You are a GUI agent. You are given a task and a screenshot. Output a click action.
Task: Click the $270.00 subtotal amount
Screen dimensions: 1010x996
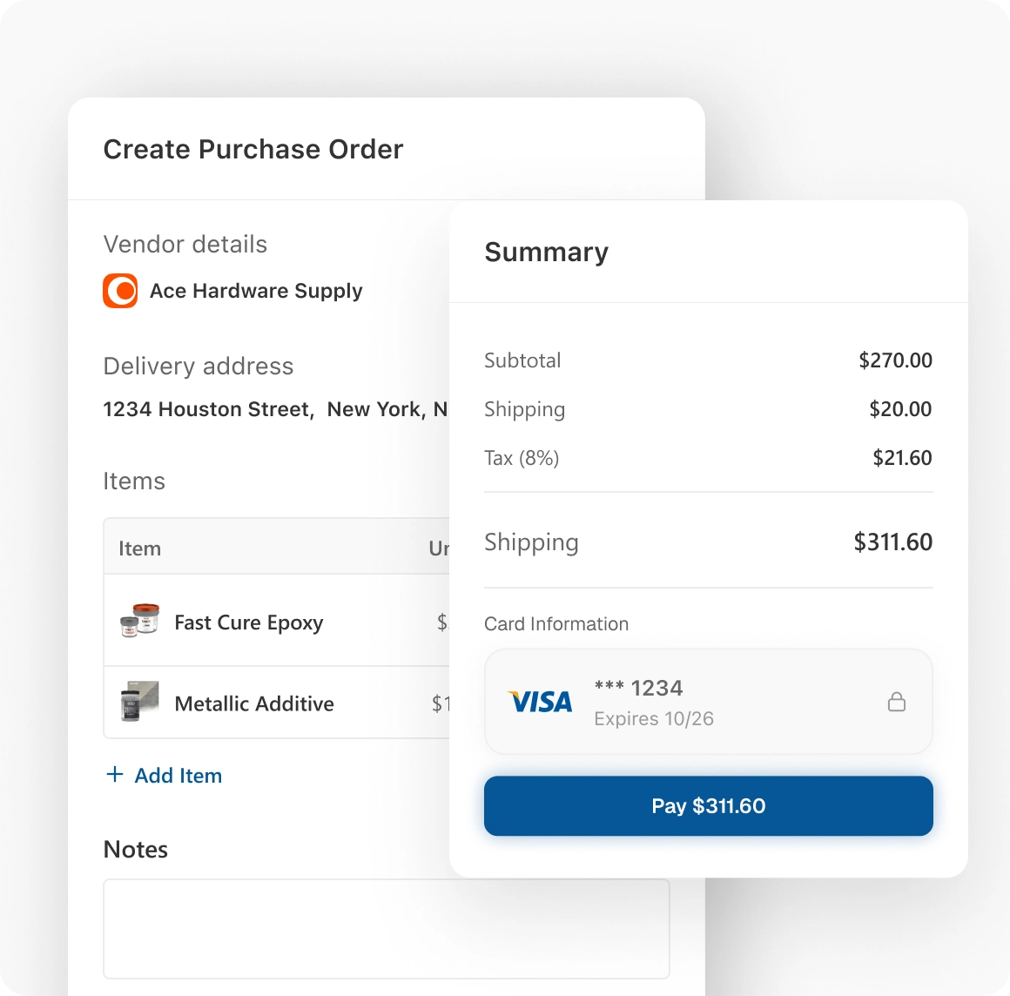click(x=895, y=360)
